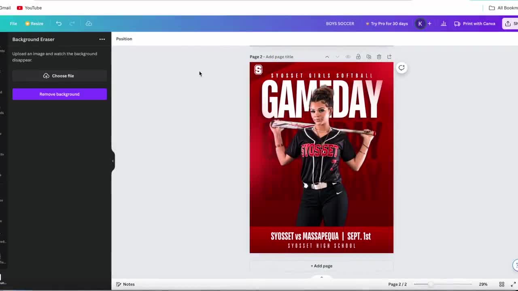The height and width of the screenshot is (291, 518).
Task: Adjust the zoom slider handle
Action: [431, 284]
